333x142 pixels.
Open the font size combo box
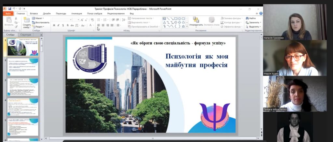76,20
